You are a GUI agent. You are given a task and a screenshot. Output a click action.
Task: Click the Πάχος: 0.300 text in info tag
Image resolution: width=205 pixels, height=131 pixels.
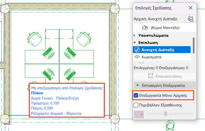42,108
